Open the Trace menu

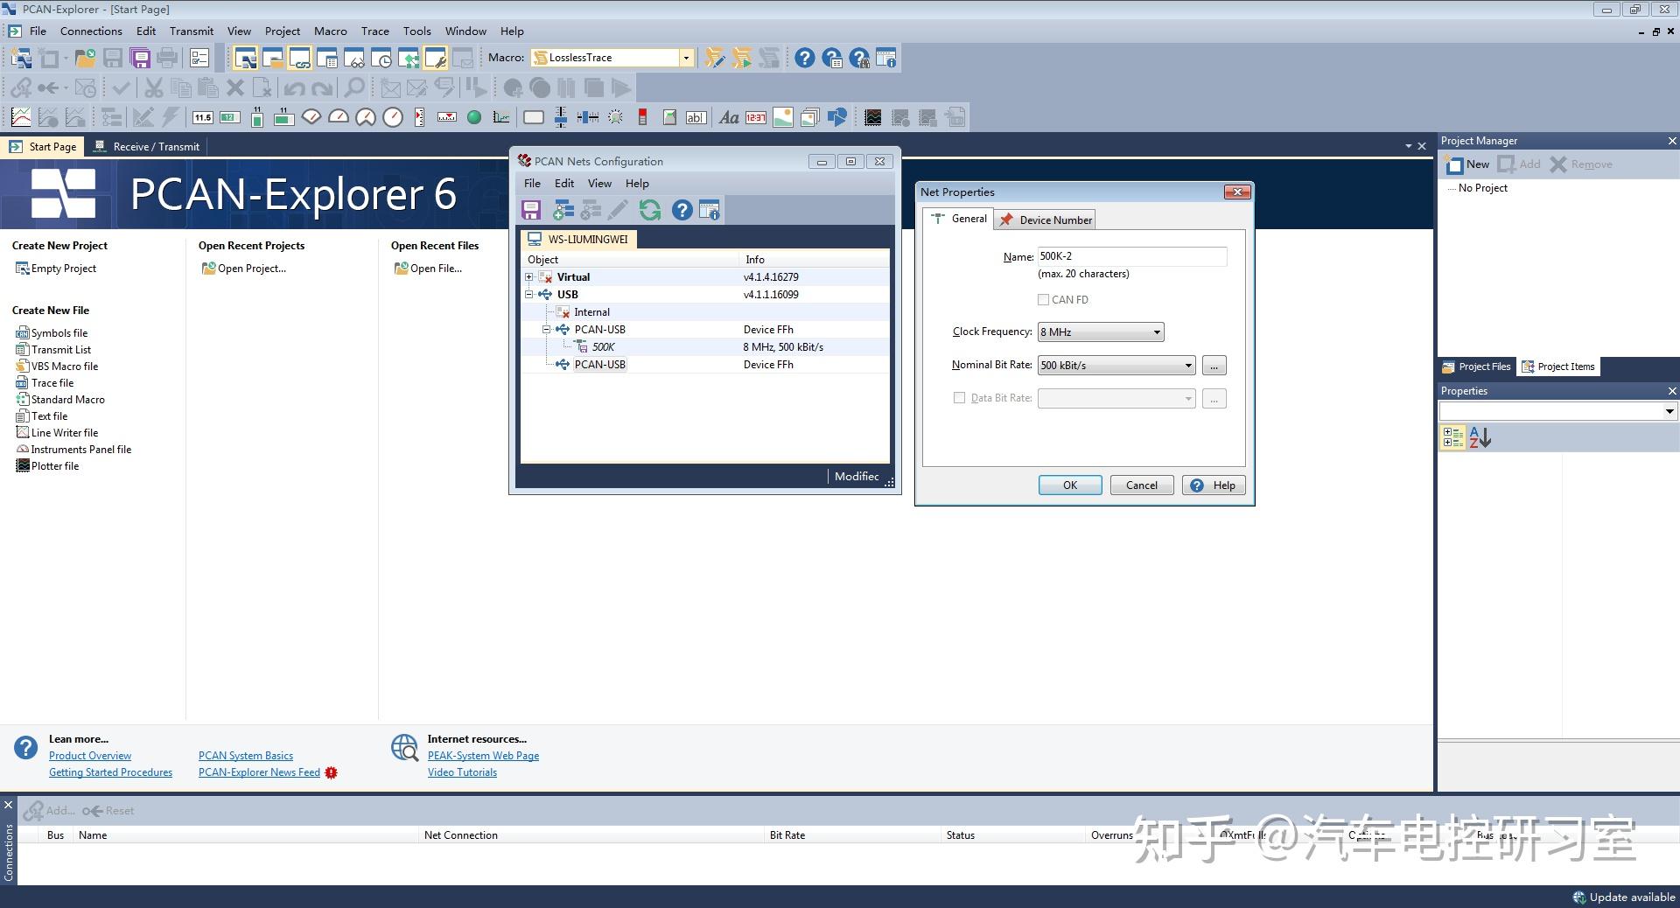tap(374, 31)
